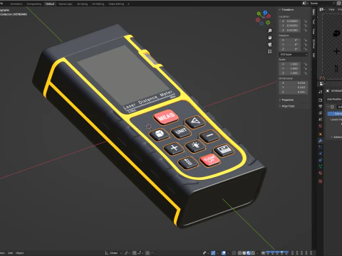The height and width of the screenshot is (256, 342).
Task: Open the View Layer properties tab icon
Action: click(x=321, y=113)
